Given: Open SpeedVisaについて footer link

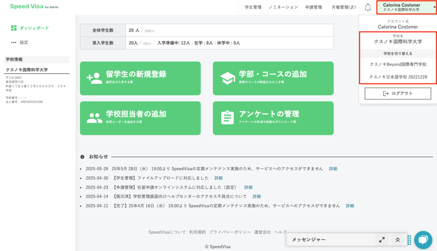Looking at the screenshot, I should pyautogui.click(x=167, y=232).
